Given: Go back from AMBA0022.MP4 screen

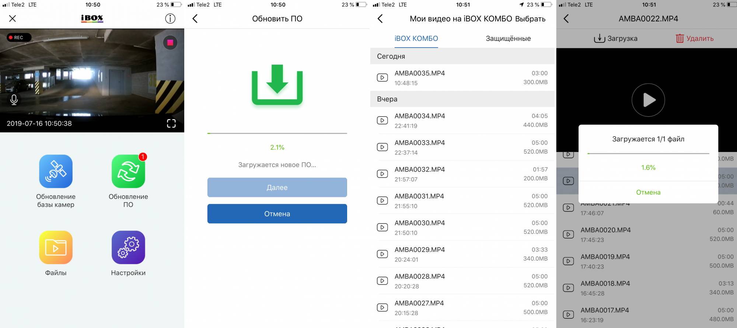Looking at the screenshot, I should pyautogui.click(x=566, y=18).
